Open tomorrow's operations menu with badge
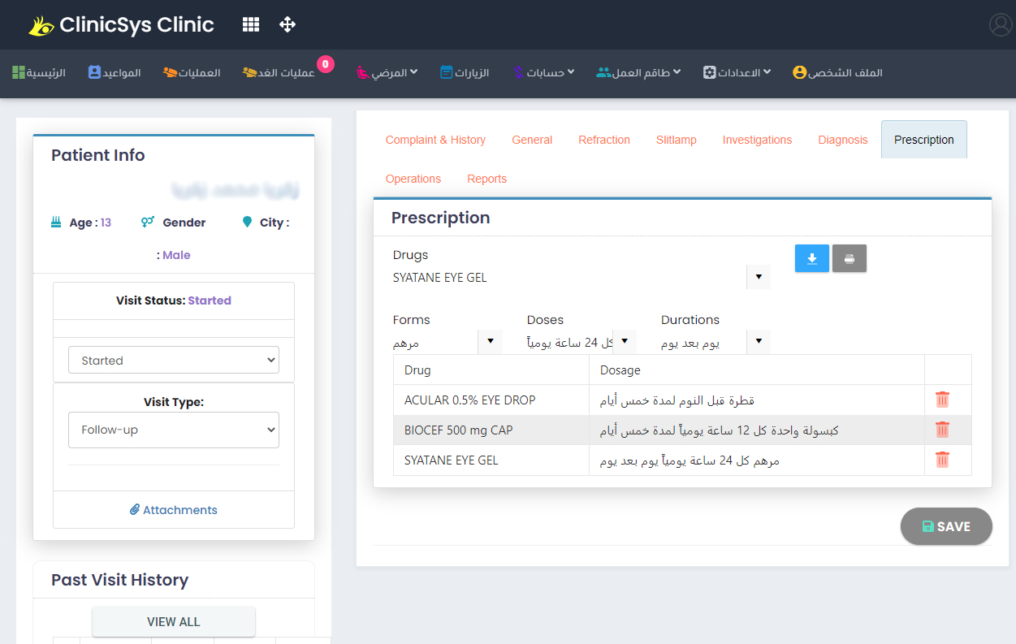Image resolution: width=1016 pixels, height=644 pixels. [280, 72]
